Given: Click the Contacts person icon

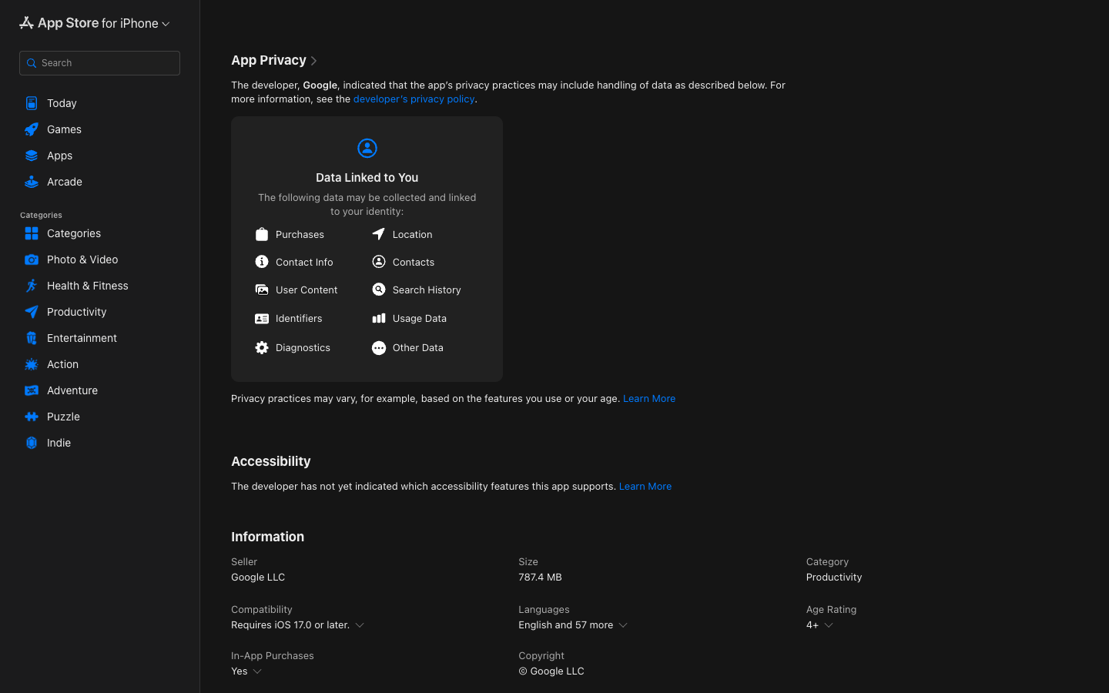Looking at the screenshot, I should point(379,262).
